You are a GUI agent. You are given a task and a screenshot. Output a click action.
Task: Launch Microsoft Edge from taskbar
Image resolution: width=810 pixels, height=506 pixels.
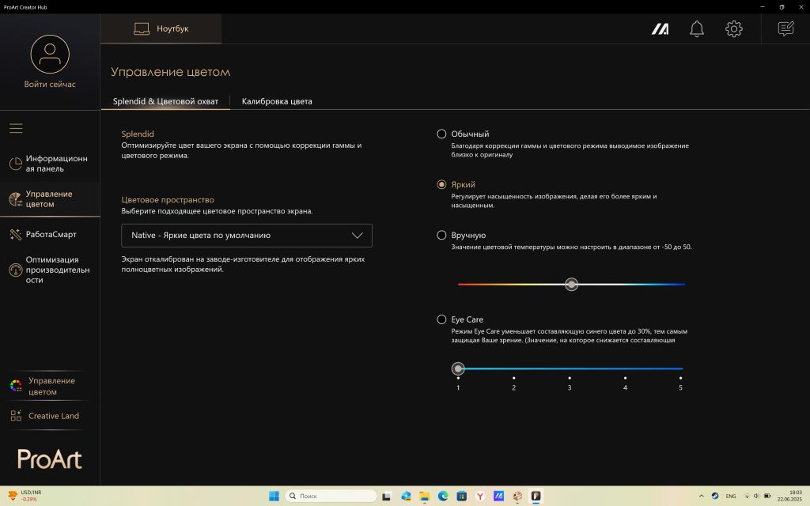point(443,497)
